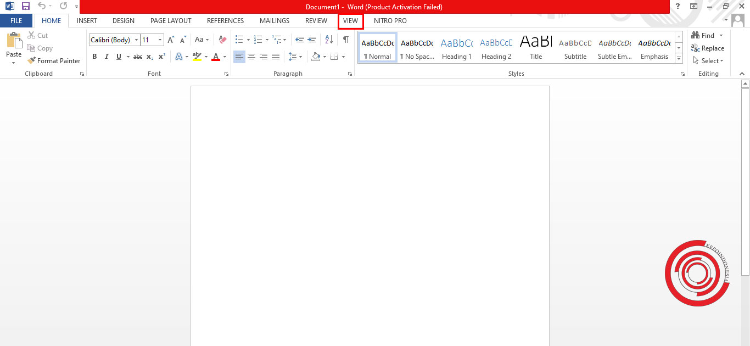Enable center text alignment

click(251, 56)
